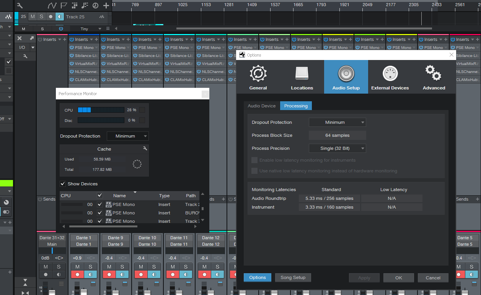
Task: Uncheck the PSE Mono device with path BURO
Action: click(x=100, y=213)
